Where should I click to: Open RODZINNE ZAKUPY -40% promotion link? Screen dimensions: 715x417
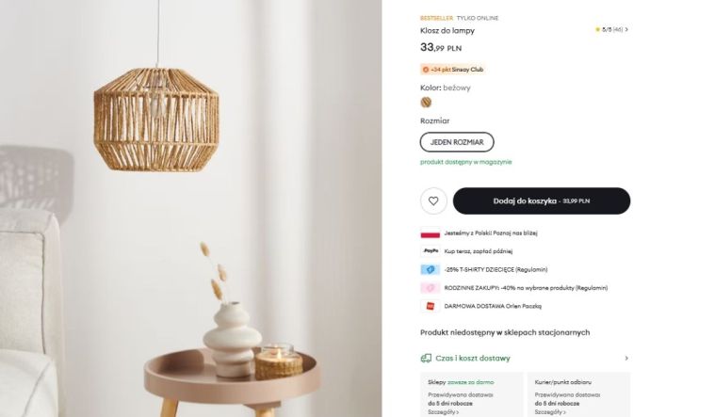tap(526, 288)
